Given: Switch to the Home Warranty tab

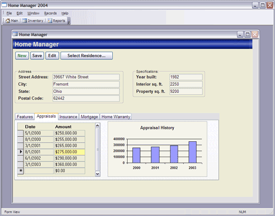Looking at the screenshot, I should [x=116, y=117].
